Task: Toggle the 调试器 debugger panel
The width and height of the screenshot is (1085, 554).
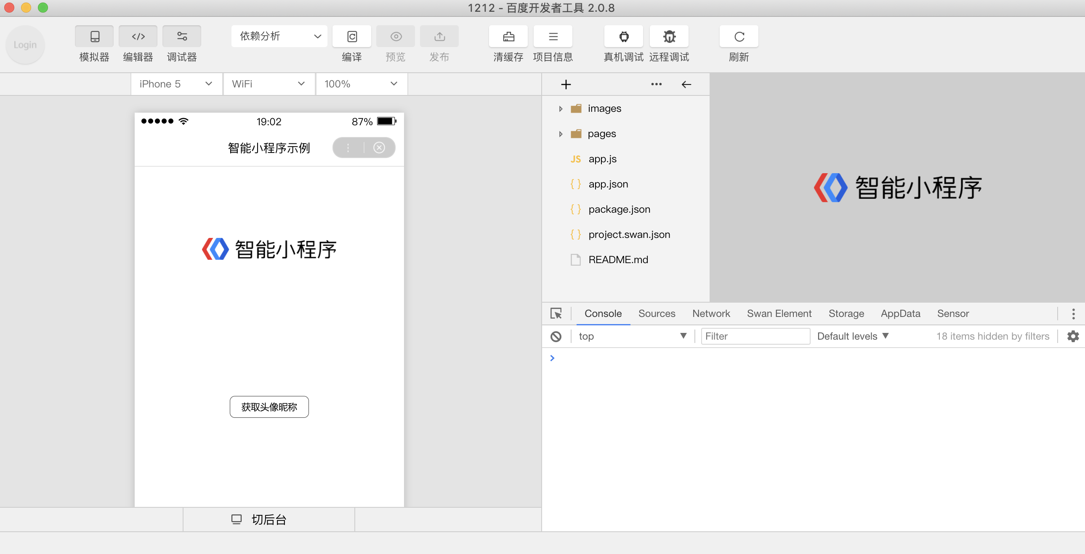Action: tap(182, 37)
